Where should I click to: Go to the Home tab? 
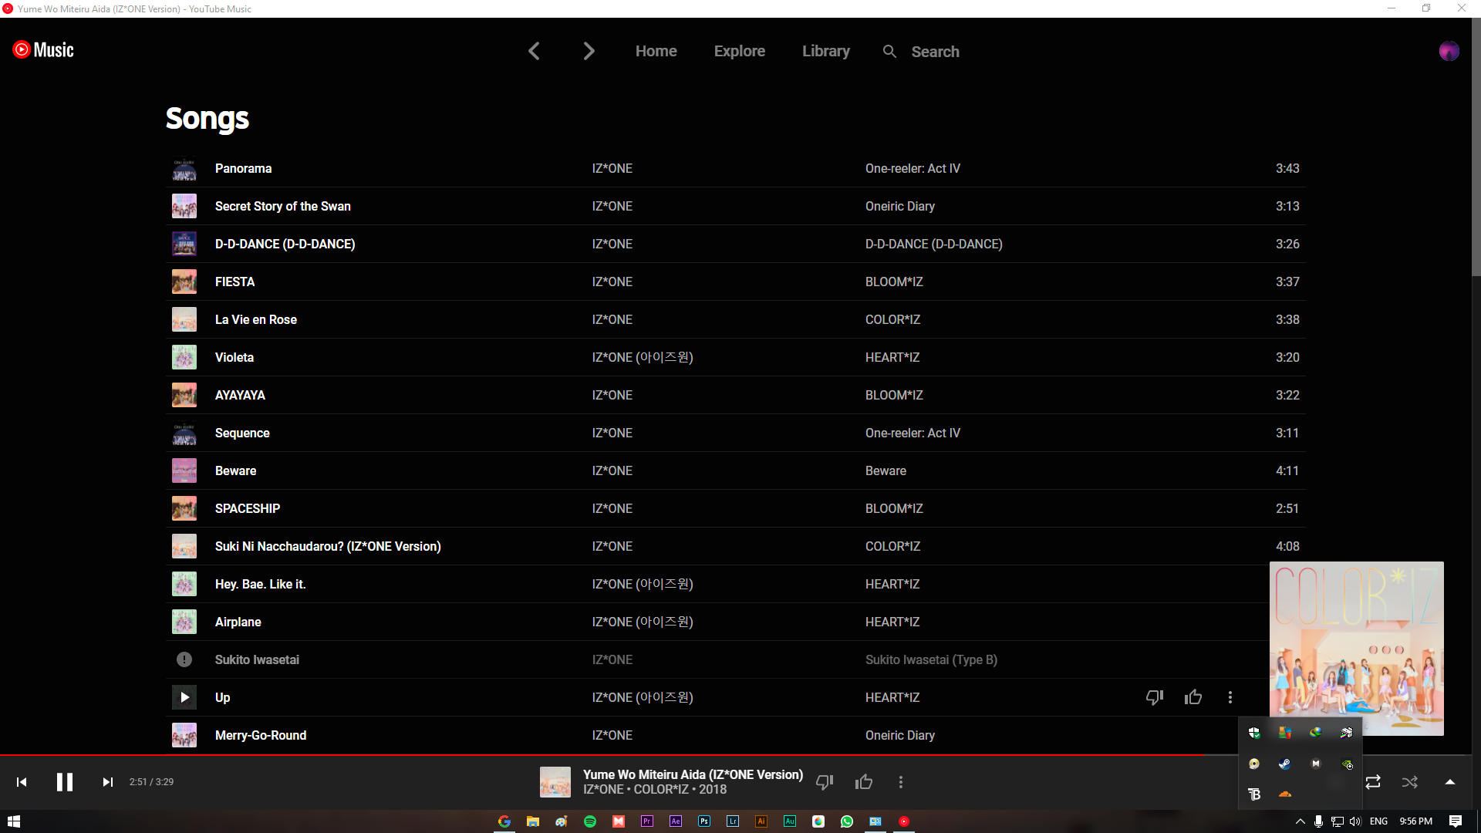tap(656, 51)
